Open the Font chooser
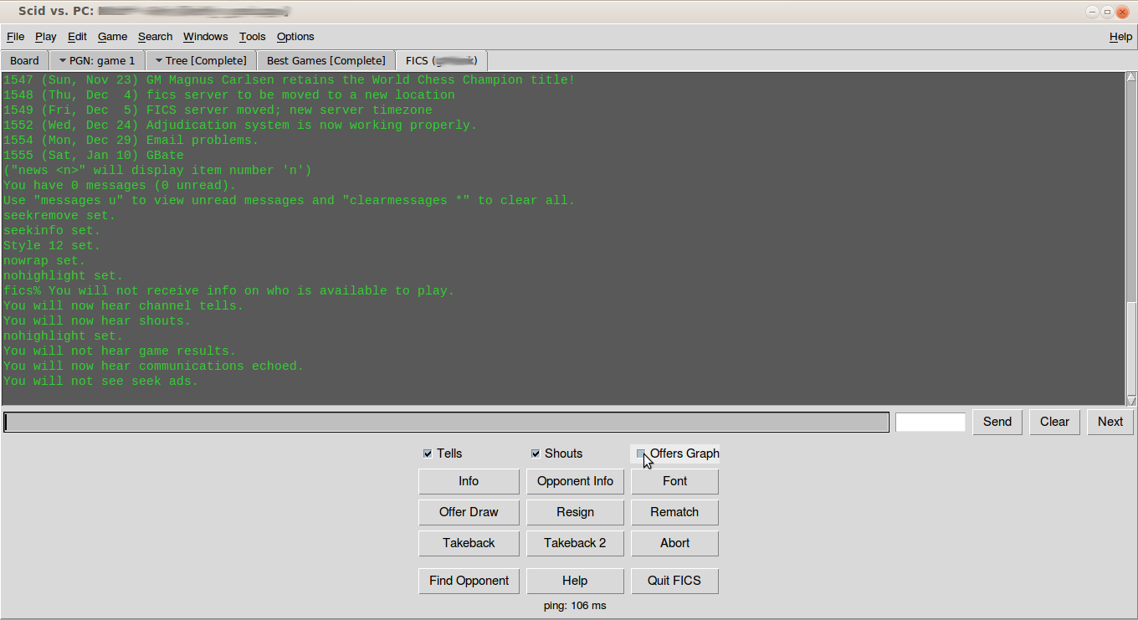Image resolution: width=1138 pixels, height=620 pixels. (x=674, y=481)
